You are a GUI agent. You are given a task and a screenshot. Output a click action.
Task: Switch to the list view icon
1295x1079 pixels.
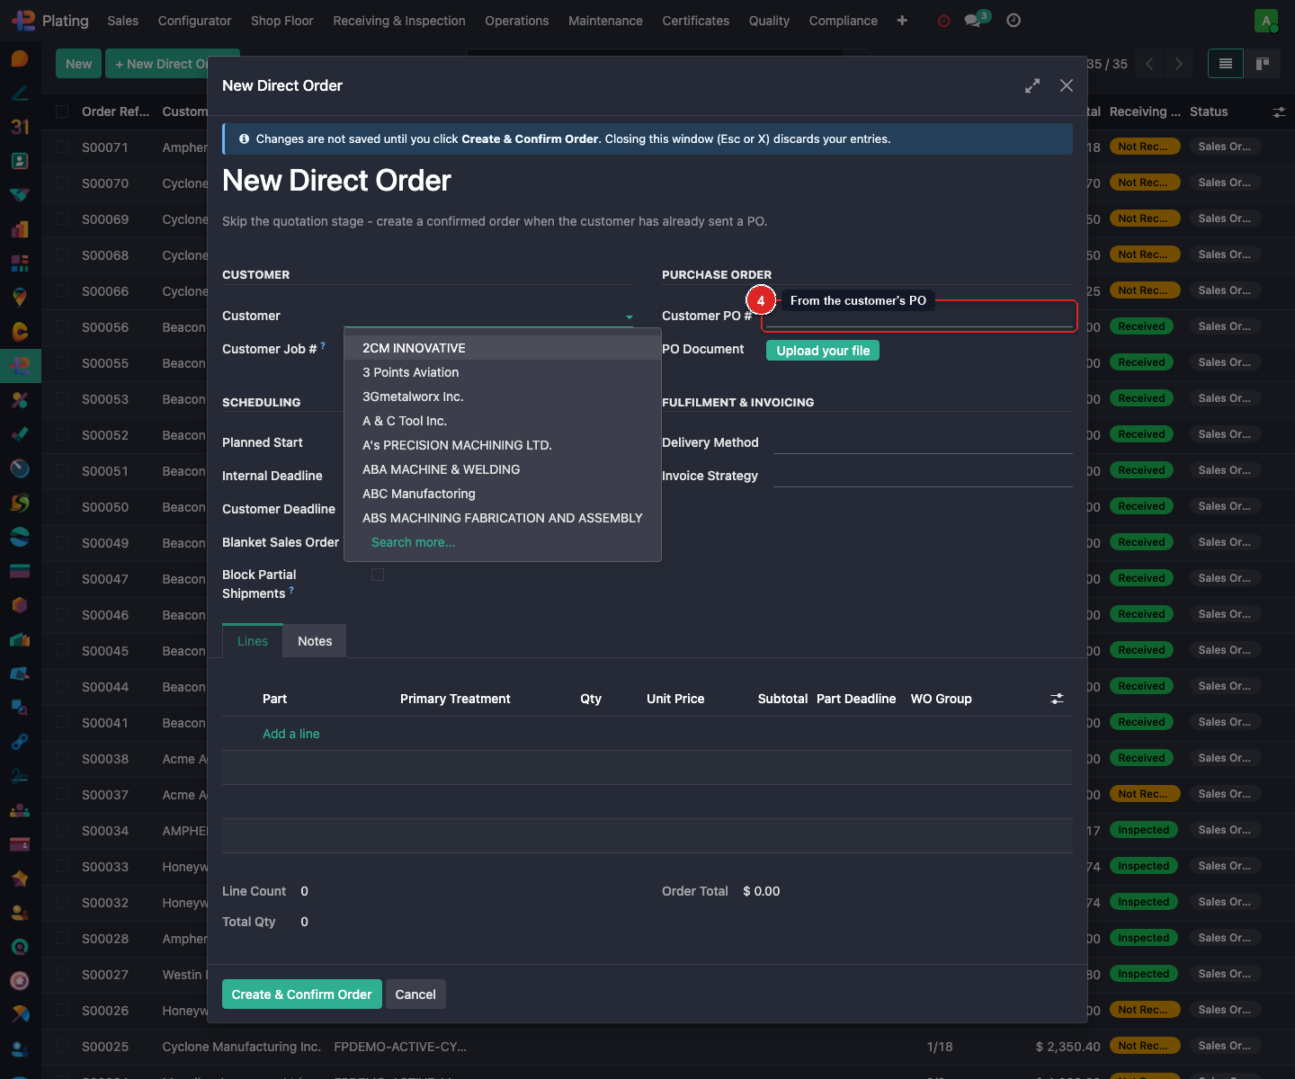[x=1225, y=64]
